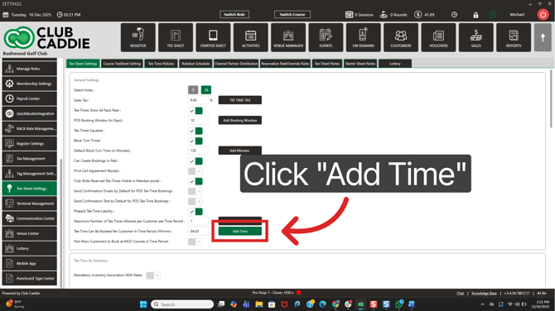Switch to Lottery tab
555x311 pixels.
click(395, 64)
